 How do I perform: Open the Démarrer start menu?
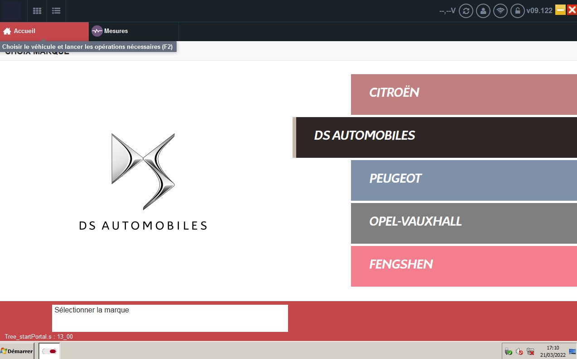pyautogui.click(x=17, y=351)
